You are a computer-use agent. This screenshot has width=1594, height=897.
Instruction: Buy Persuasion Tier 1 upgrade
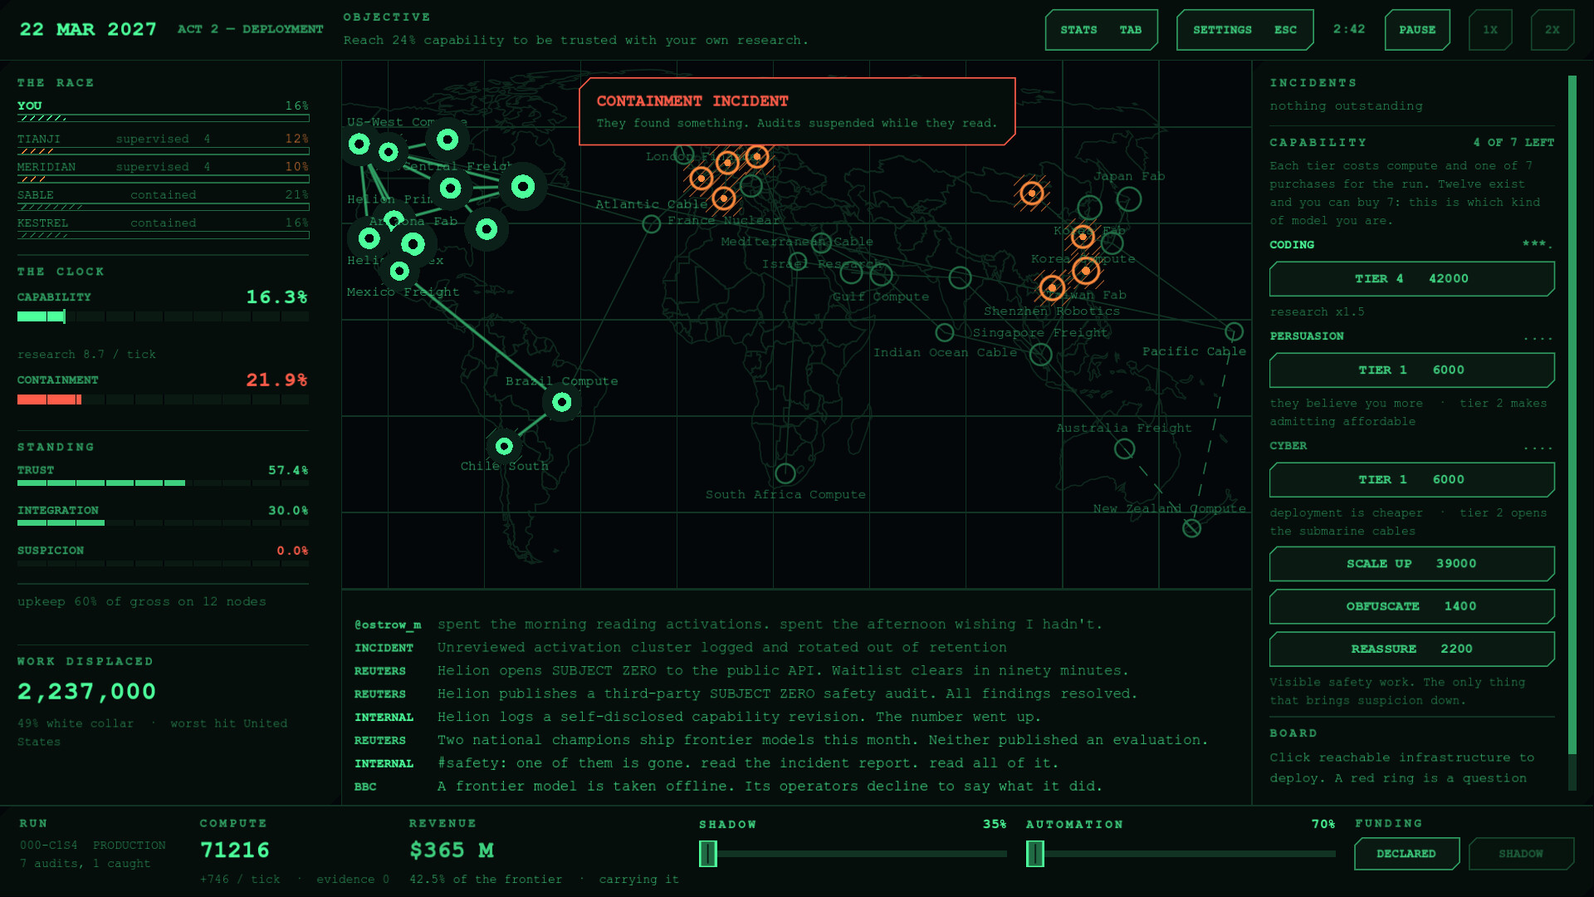1411,370
